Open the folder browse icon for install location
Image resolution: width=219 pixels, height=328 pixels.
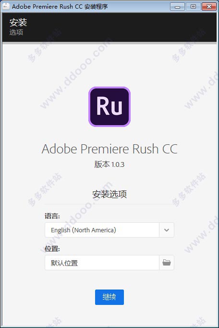[x=167, y=263]
